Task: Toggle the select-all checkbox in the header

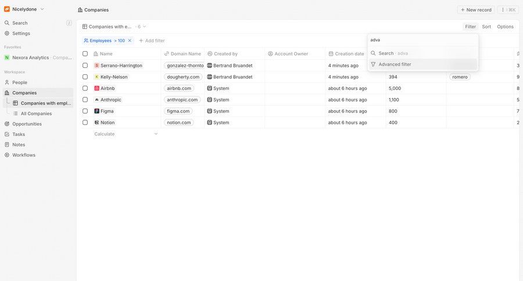Action: point(85,53)
